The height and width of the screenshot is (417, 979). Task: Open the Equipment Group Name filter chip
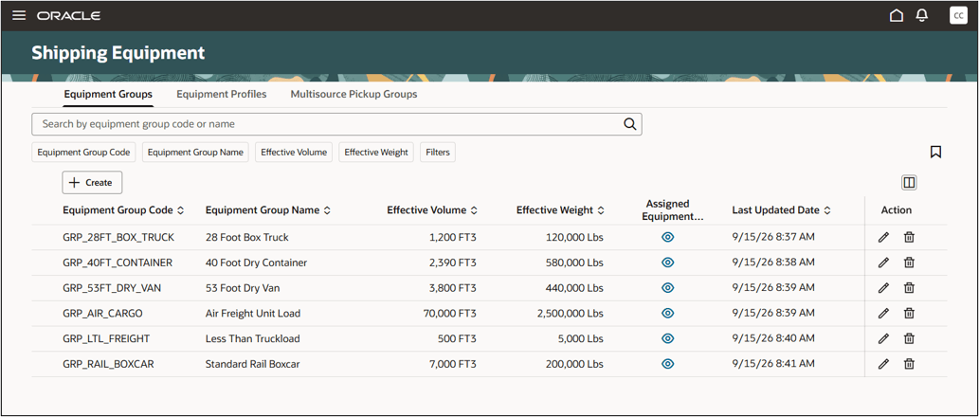(195, 153)
